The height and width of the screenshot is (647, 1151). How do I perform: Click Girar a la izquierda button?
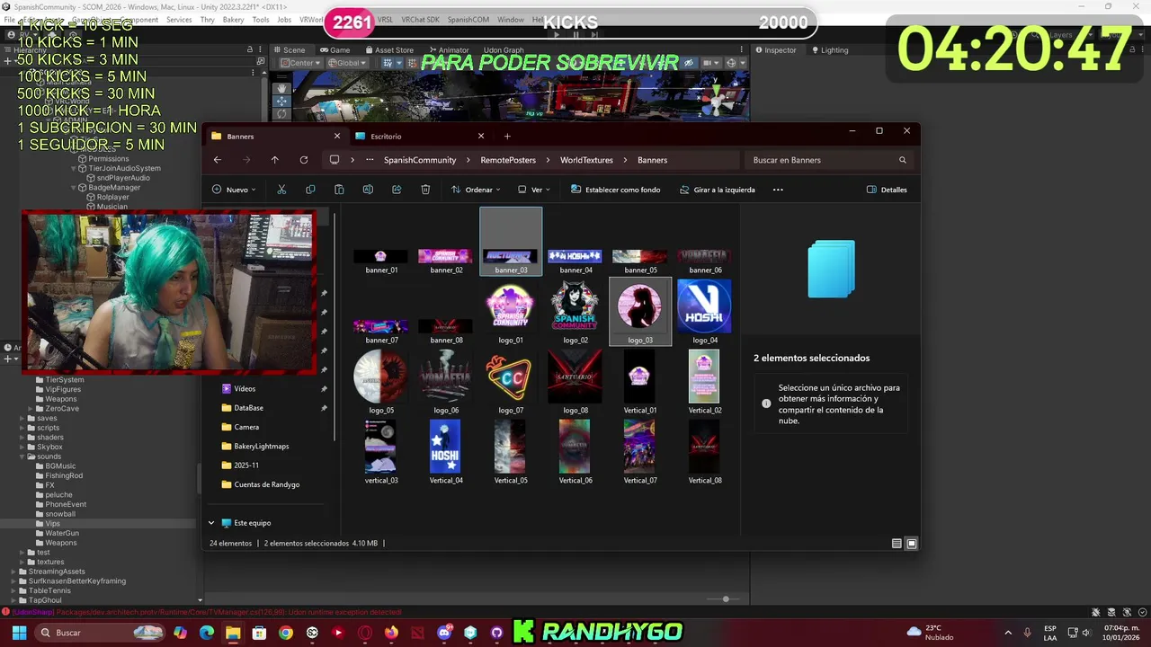pos(718,190)
